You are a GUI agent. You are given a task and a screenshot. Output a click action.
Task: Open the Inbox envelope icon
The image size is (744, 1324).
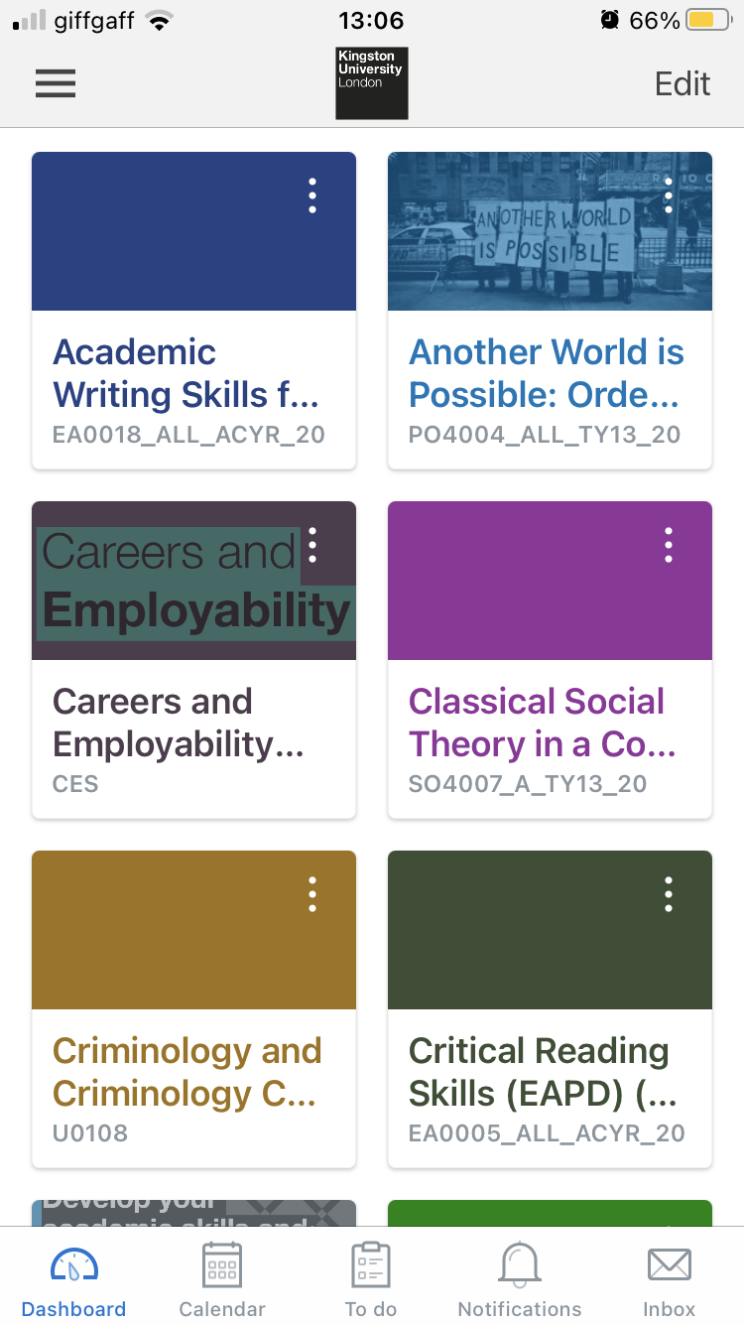tap(670, 1266)
